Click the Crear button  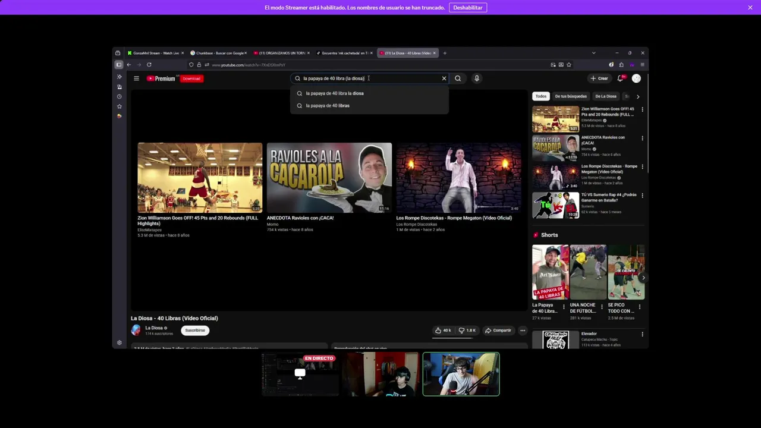(x=599, y=78)
